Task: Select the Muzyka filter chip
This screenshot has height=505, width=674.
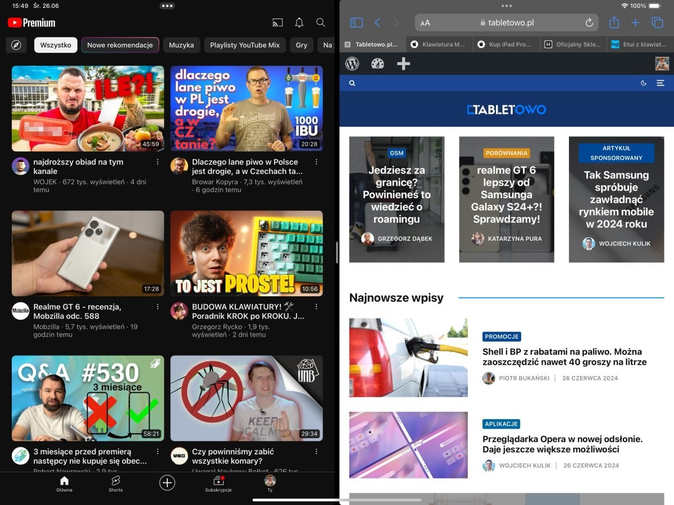Action: (x=181, y=45)
